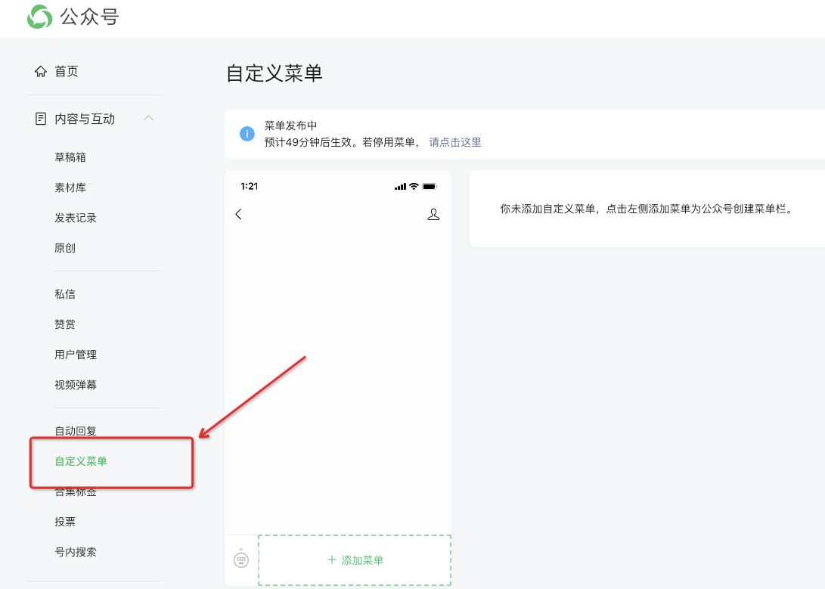Click the back arrow in phone preview
The width and height of the screenshot is (825, 589).
tap(238, 214)
